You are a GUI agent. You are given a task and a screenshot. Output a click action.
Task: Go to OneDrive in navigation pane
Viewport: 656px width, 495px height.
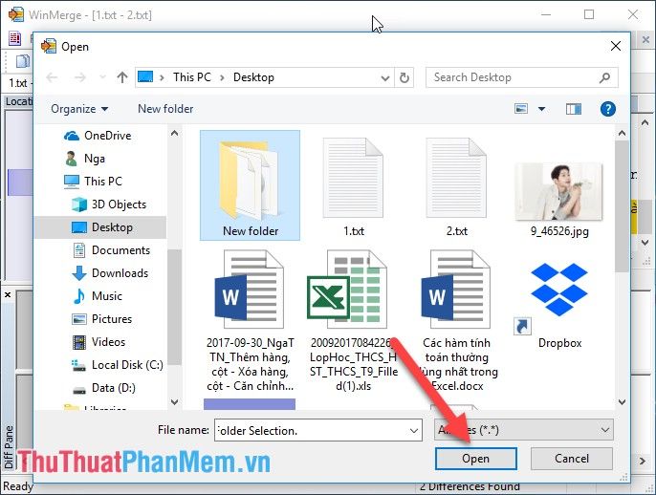pyautogui.click(x=98, y=136)
